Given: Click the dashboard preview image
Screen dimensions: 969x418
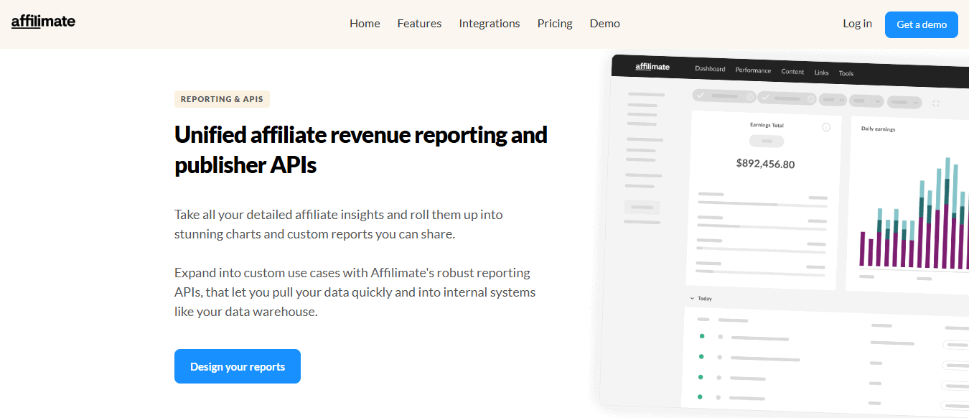Looking at the screenshot, I should point(782,237).
